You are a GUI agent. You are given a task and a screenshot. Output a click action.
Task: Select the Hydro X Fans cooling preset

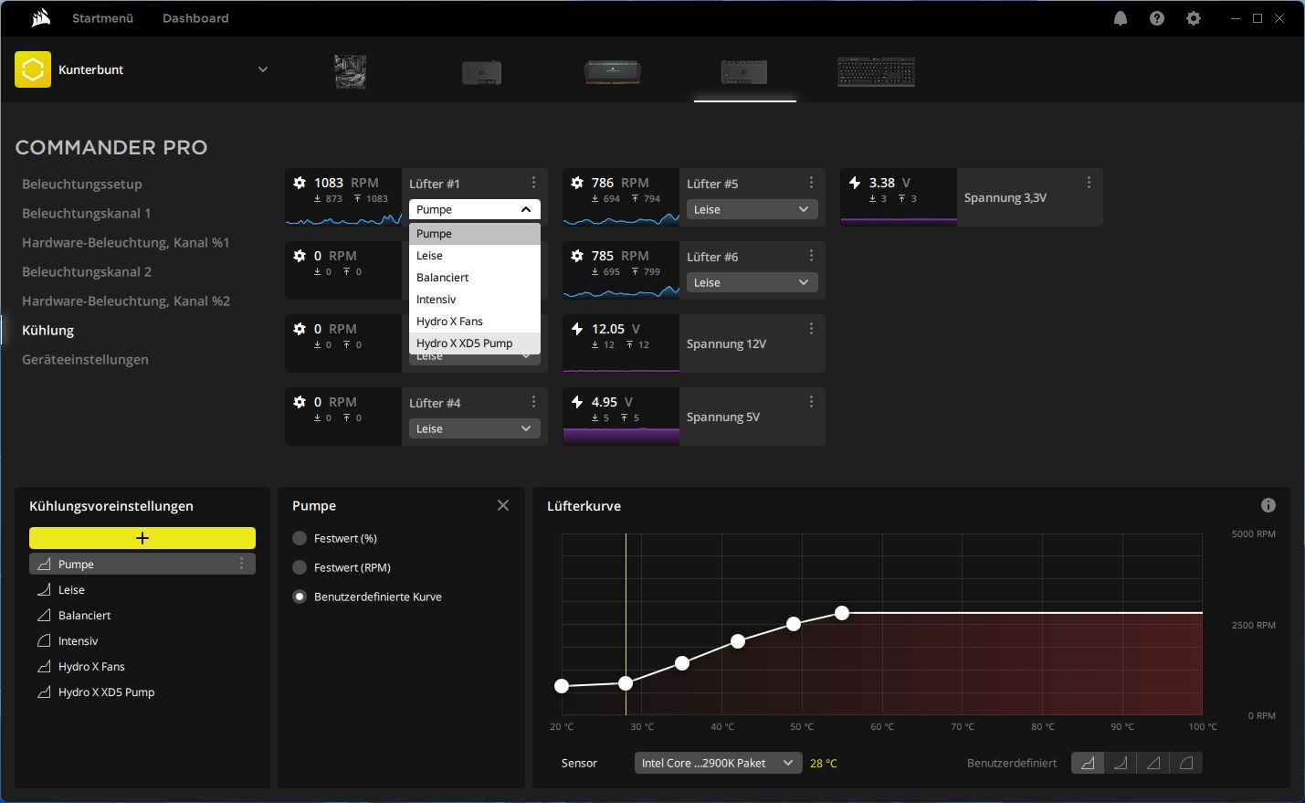[x=142, y=666]
